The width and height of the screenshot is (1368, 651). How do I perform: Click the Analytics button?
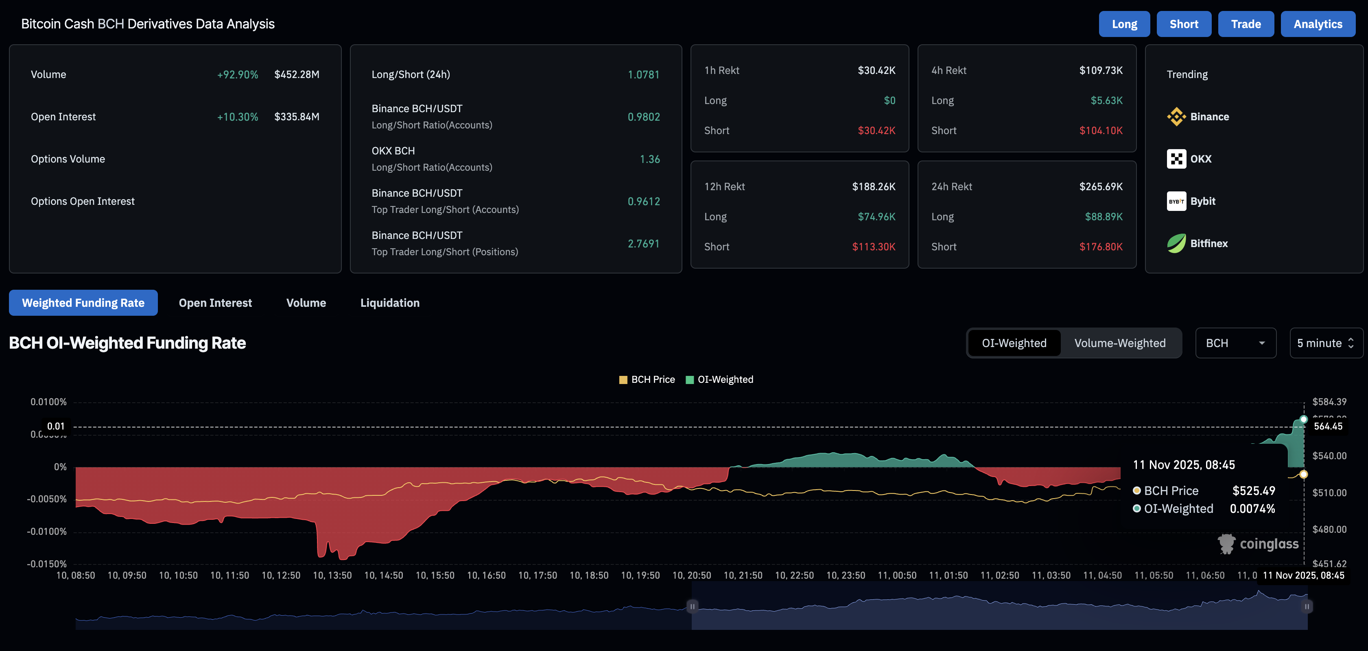pos(1318,24)
